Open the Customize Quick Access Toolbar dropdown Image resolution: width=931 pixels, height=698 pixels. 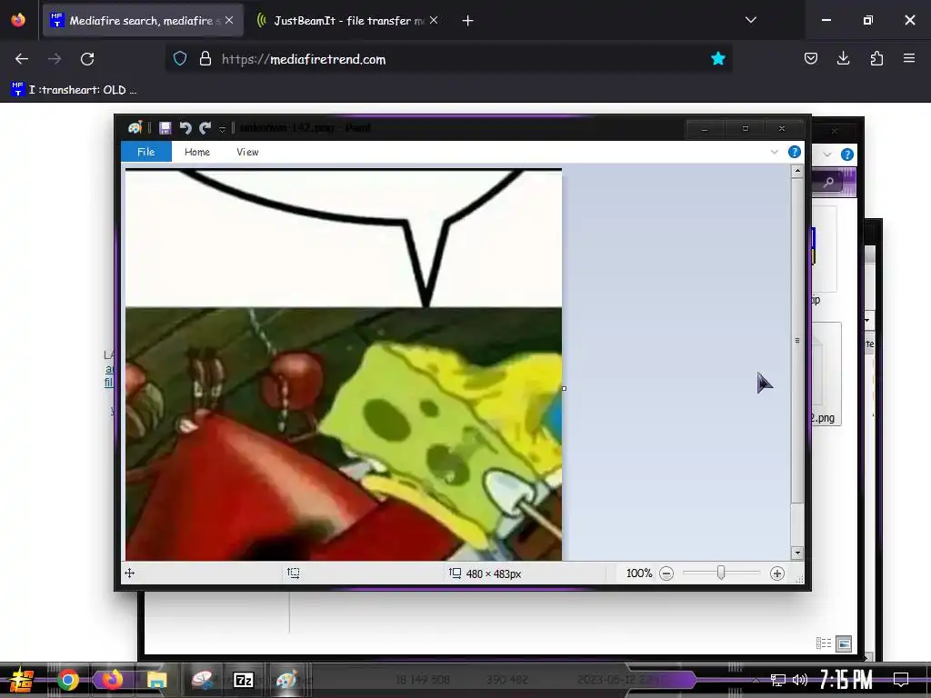tap(222, 129)
